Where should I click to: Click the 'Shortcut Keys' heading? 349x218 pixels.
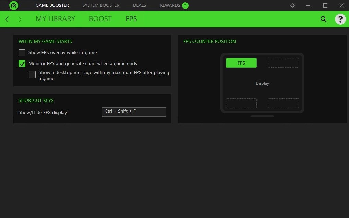36,100
